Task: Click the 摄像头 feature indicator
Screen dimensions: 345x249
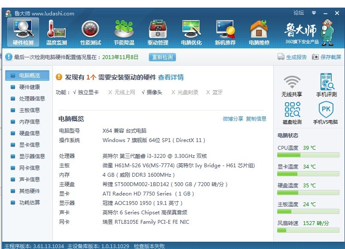Action: (x=152, y=92)
